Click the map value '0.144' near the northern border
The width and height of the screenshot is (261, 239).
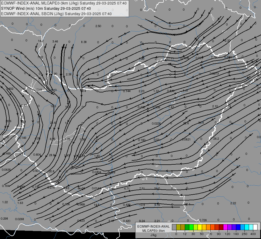pyautogui.click(x=127, y=91)
